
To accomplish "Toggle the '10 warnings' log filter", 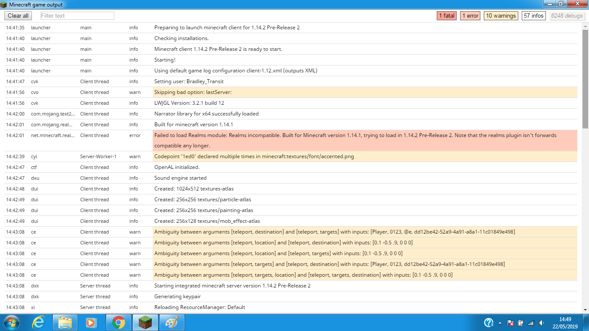I will click(x=501, y=16).
